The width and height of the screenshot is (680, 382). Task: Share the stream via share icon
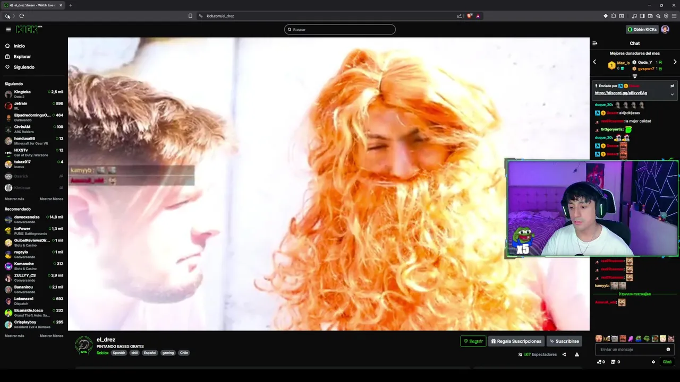(x=564, y=354)
